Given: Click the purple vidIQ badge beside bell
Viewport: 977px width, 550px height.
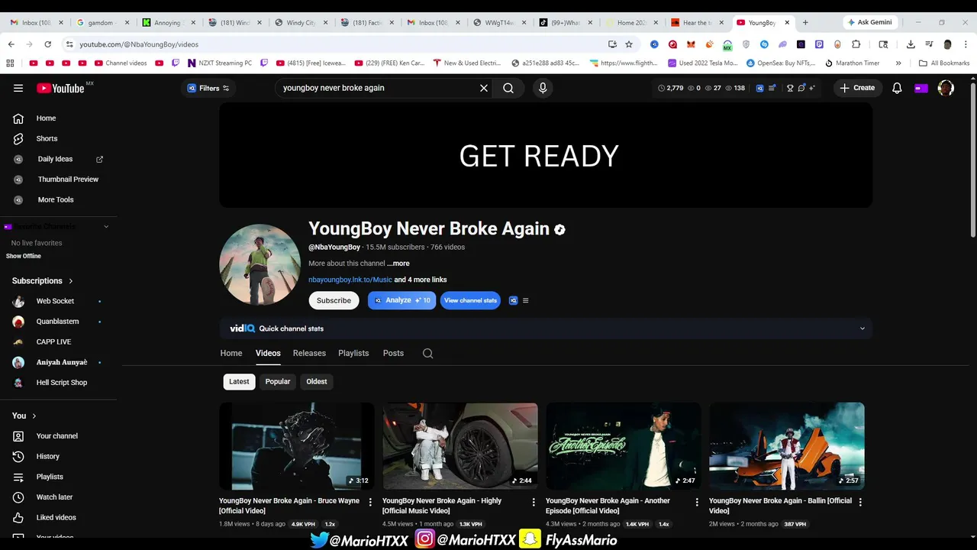Looking at the screenshot, I should point(921,88).
